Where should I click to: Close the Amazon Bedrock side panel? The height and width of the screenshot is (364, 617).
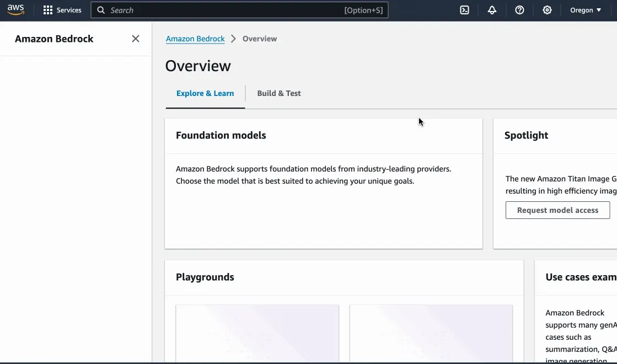click(136, 39)
